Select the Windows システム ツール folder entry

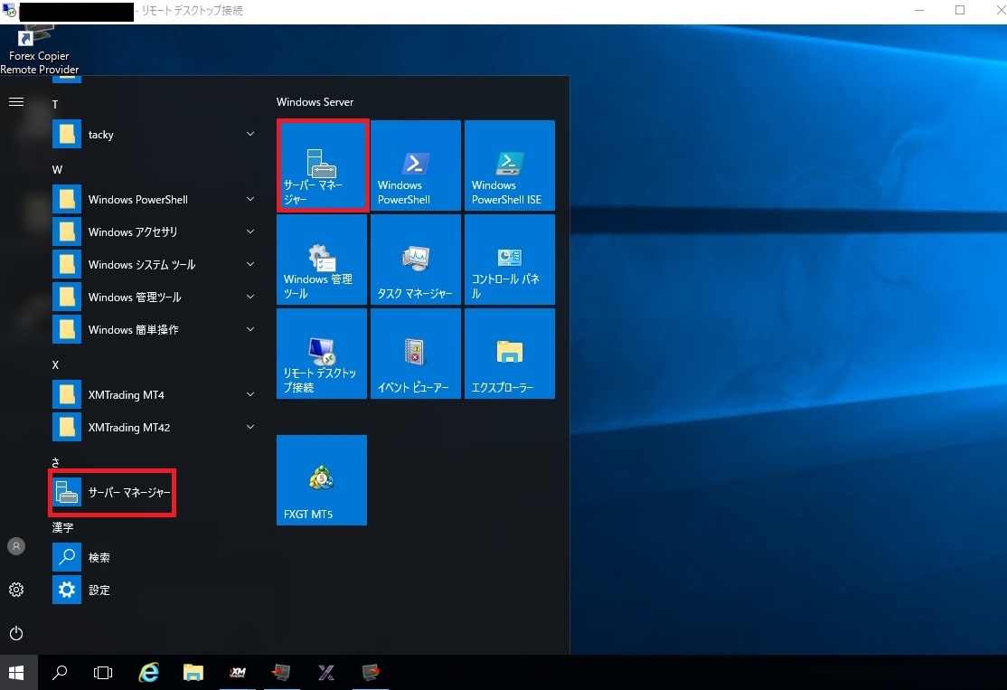click(155, 265)
